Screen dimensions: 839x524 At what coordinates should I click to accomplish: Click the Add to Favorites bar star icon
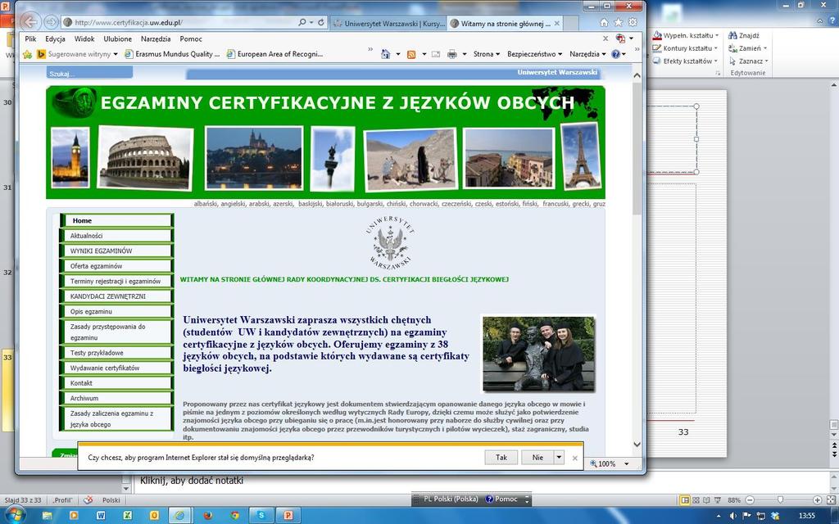pos(27,54)
